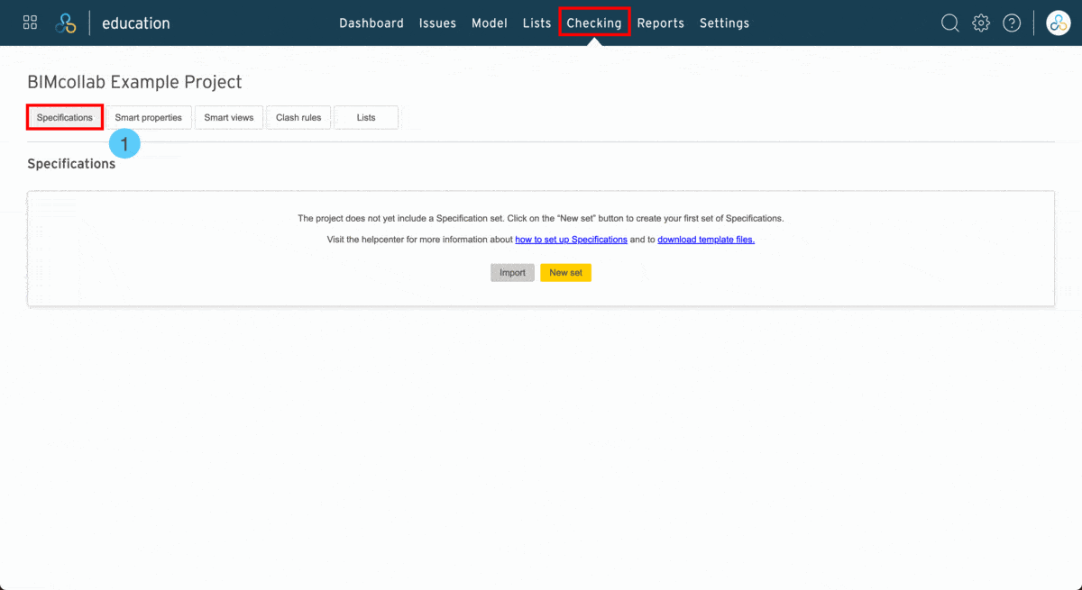Open the Smart views tab
1082x590 pixels.
click(x=229, y=117)
